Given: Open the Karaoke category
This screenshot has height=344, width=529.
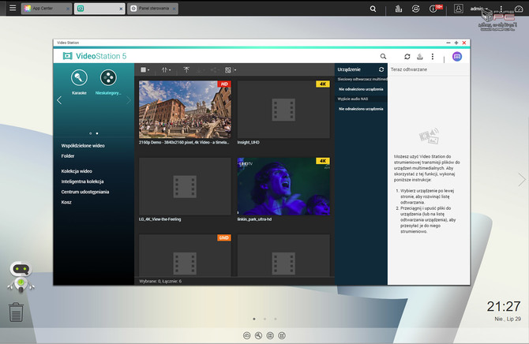Looking at the screenshot, I should tap(79, 82).
